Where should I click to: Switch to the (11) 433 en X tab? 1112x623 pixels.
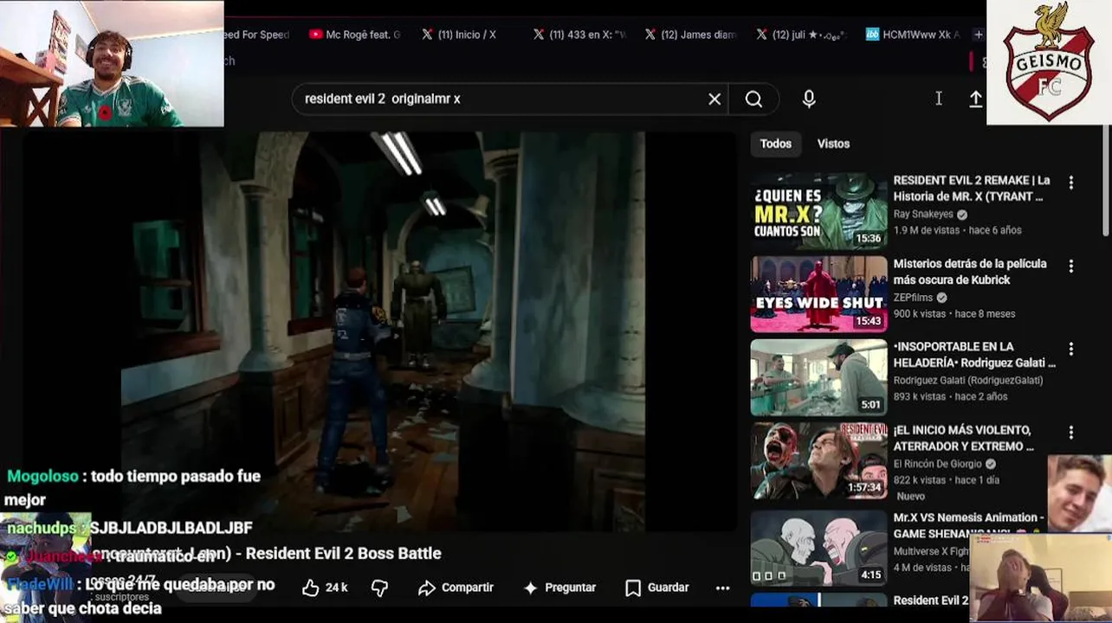point(579,35)
